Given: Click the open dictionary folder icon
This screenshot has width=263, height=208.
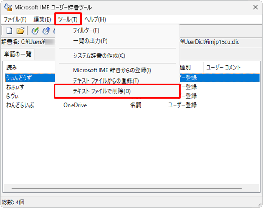Looking at the screenshot, I should pos(21,30).
